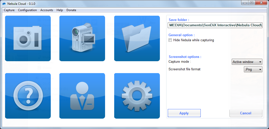
Task: Enable Hide Nebula while capturing checkbox
Action: (x=170, y=40)
